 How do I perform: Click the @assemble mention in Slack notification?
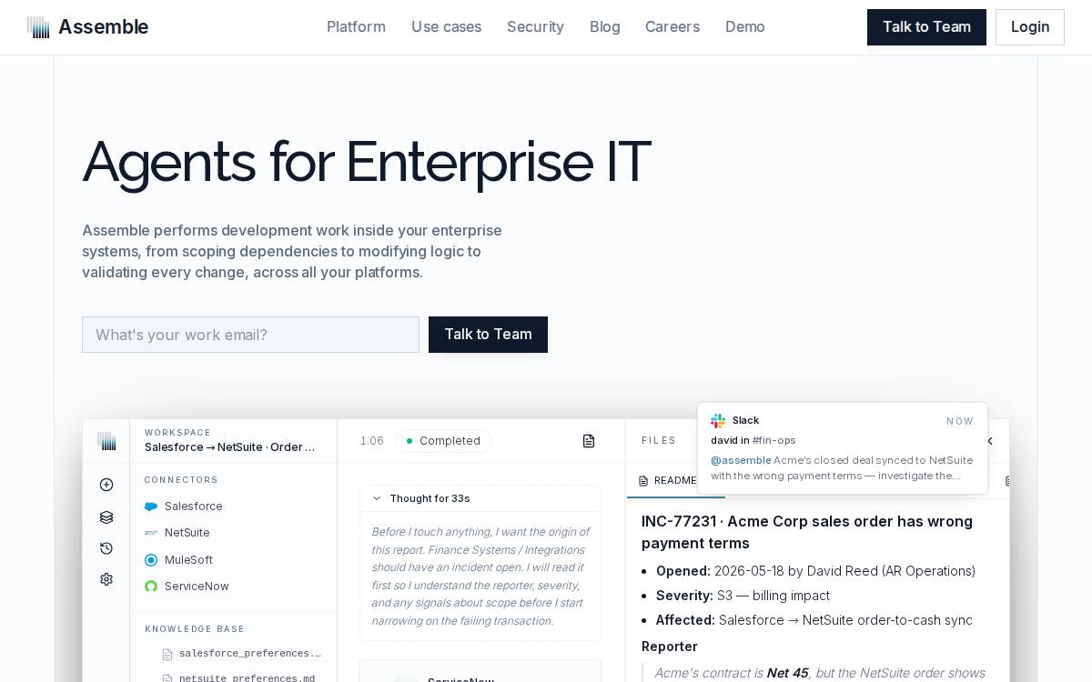pos(741,460)
